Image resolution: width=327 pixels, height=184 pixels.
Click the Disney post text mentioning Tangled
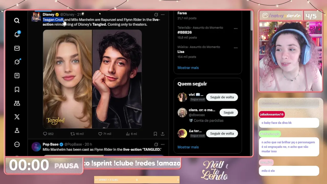click(x=101, y=22)
